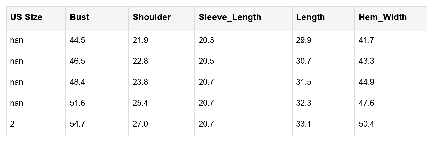This screenshot has width=433, height=142.
Task: Click the Sleeve_Length column header
Action: coord(230,17)
